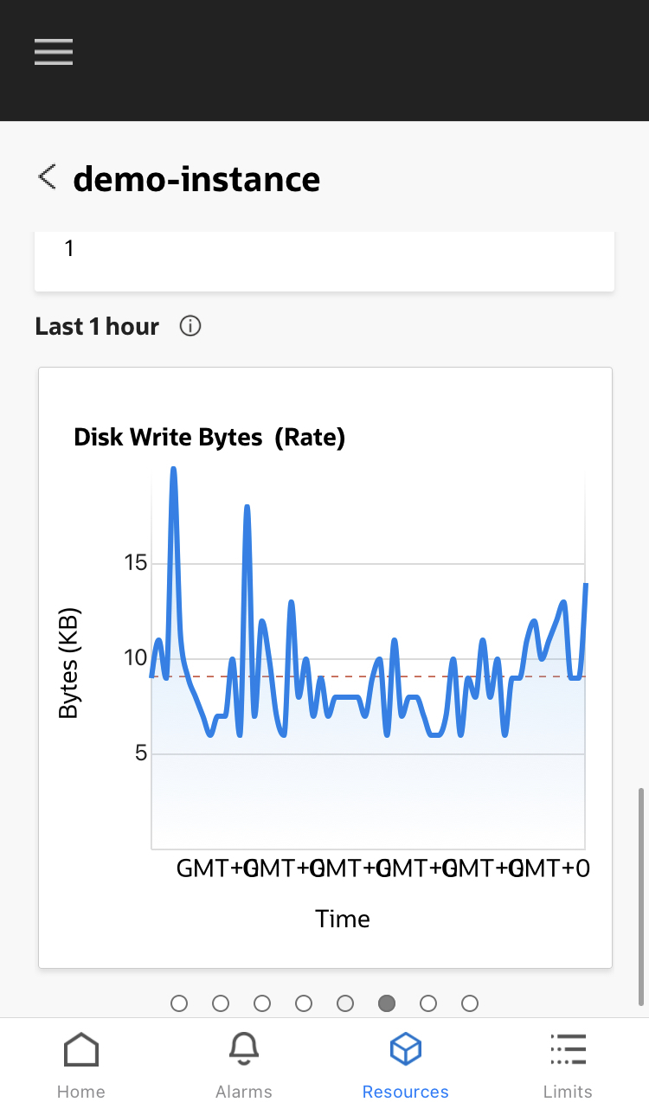Switch to the Alarms tab label

(244, 1092)
